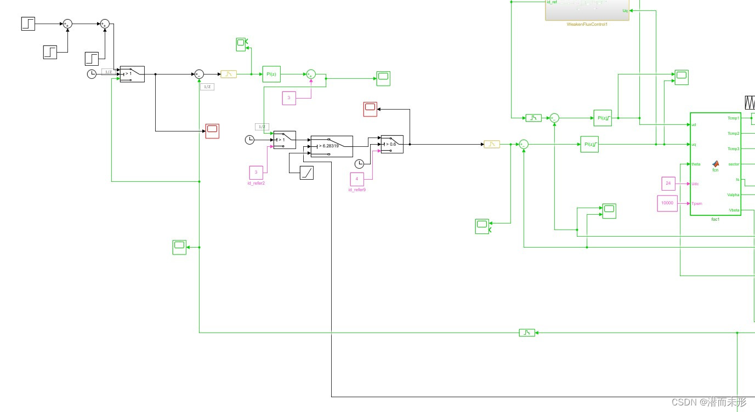Select the Switch block with threshold > 6.28319
The height and width of the screenshot is (412, 755).
[x=332, y=146]
